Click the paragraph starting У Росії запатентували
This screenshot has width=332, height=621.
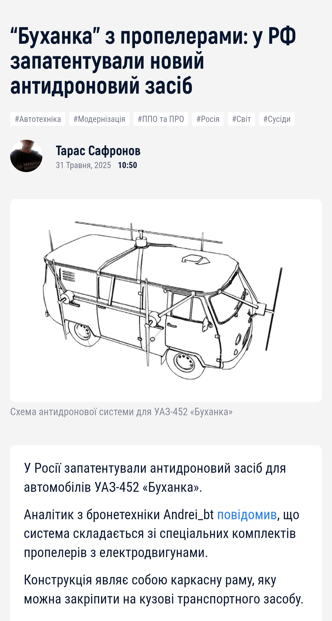155,478
